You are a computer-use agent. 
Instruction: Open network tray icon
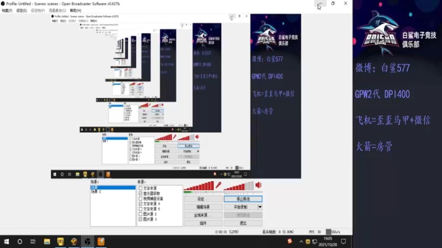pyautogui.click(x=314, y=241)
